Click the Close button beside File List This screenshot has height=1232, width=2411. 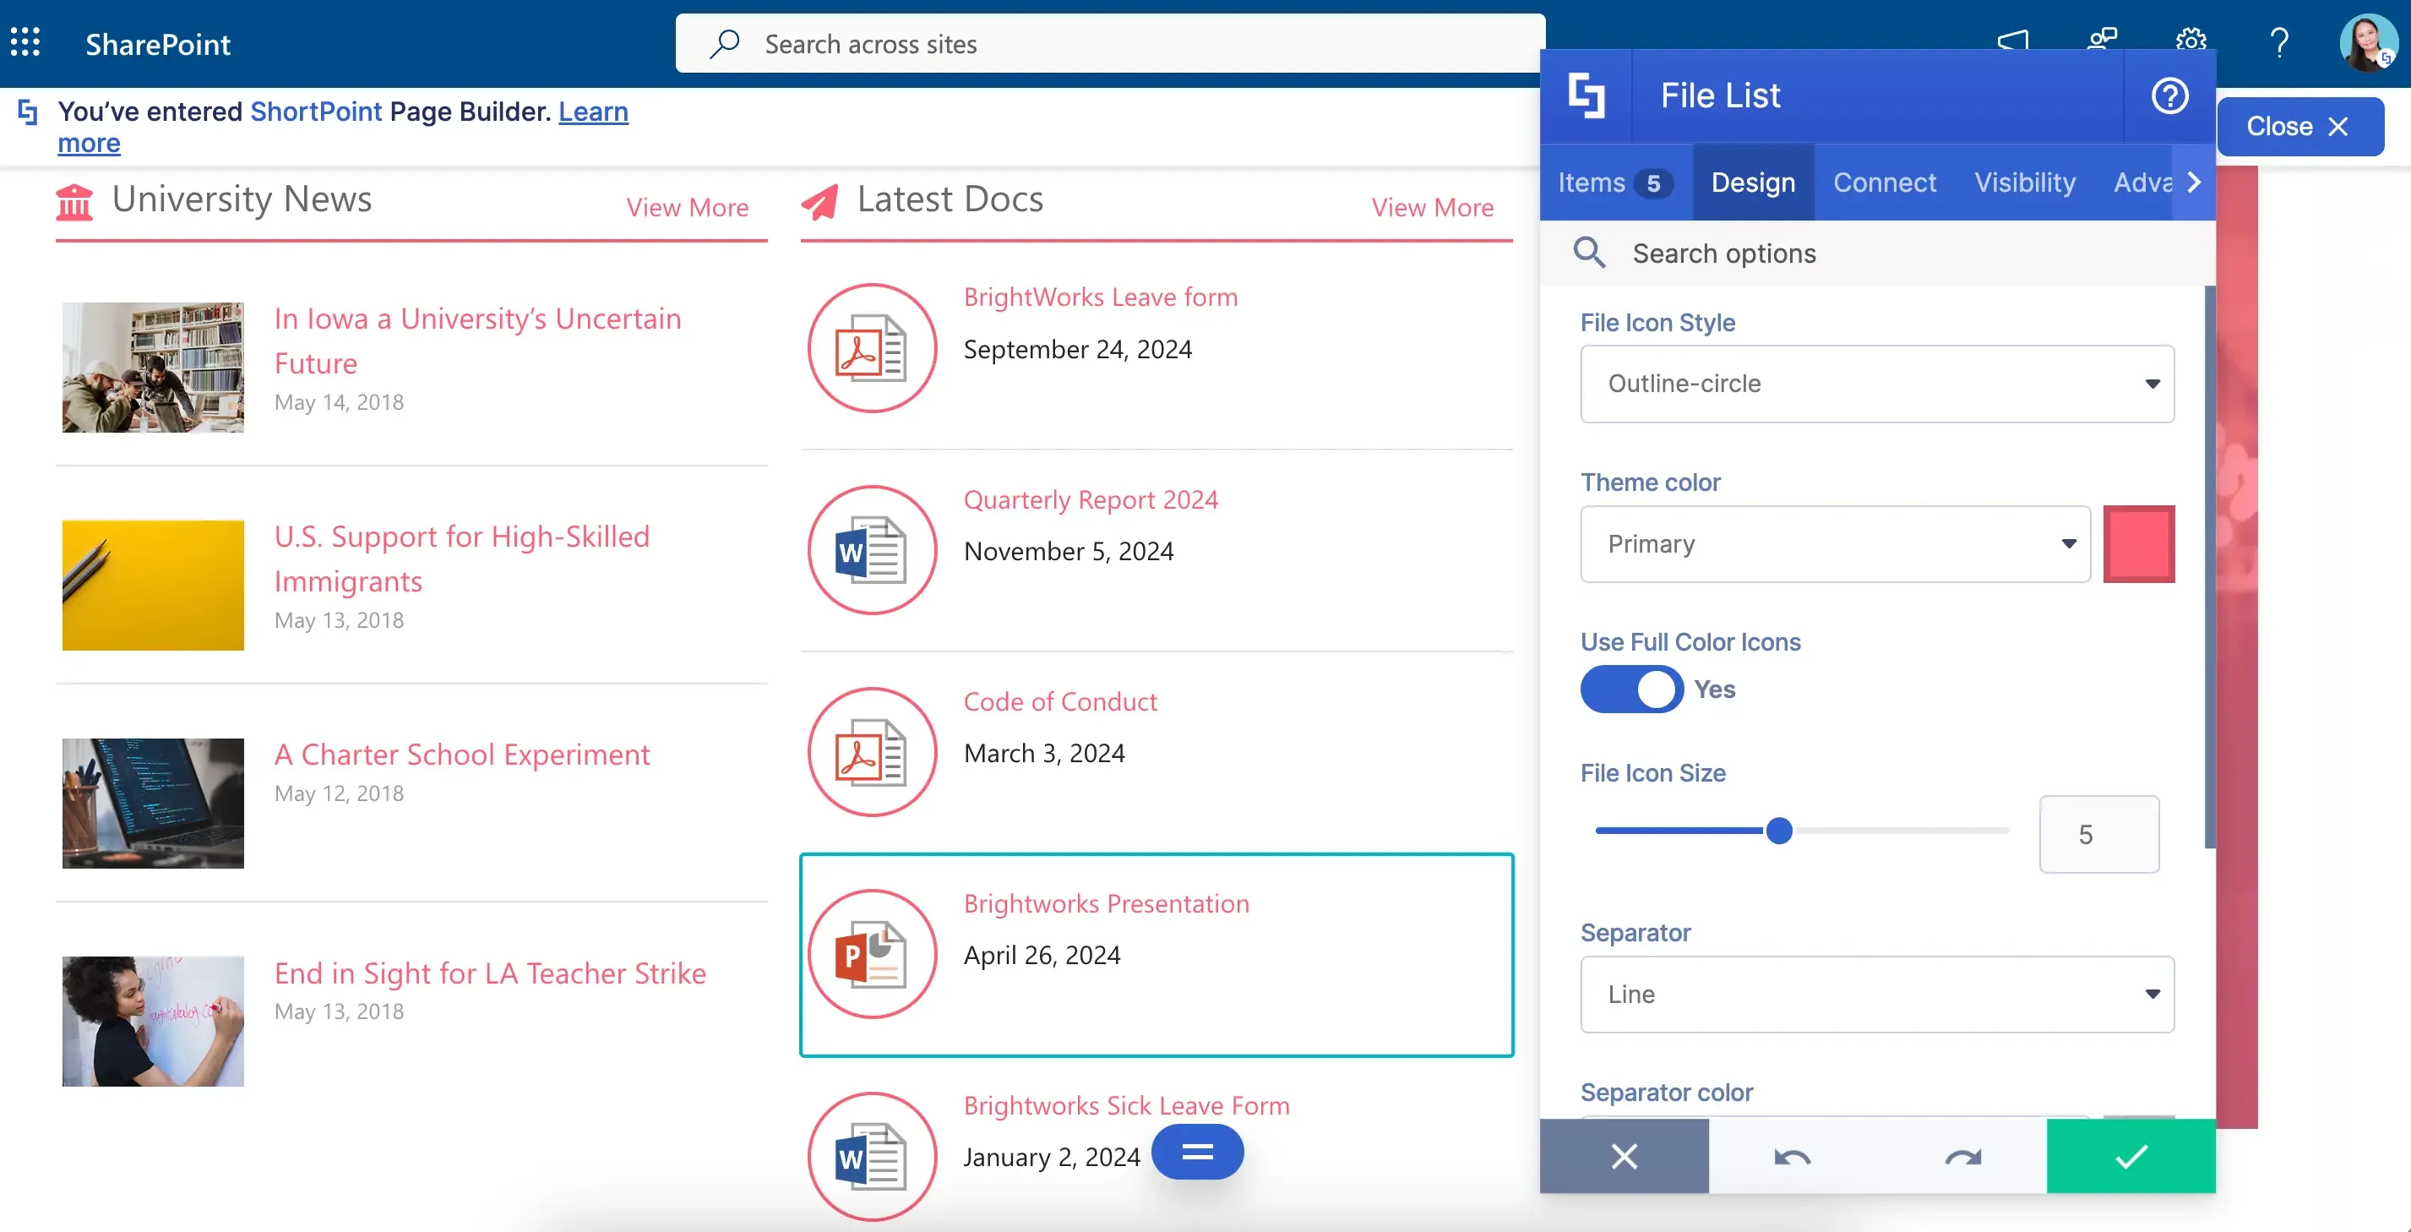tap(2299, 127)
